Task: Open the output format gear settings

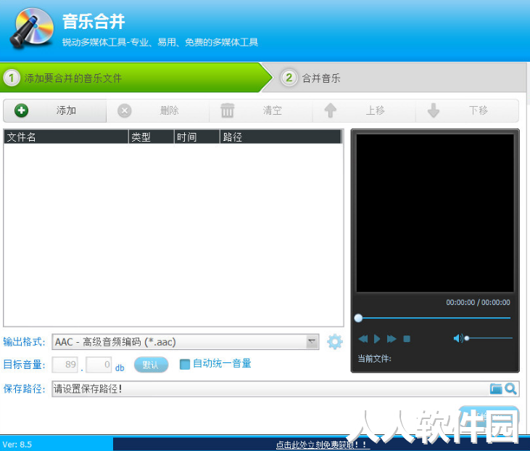Action: 335,341
